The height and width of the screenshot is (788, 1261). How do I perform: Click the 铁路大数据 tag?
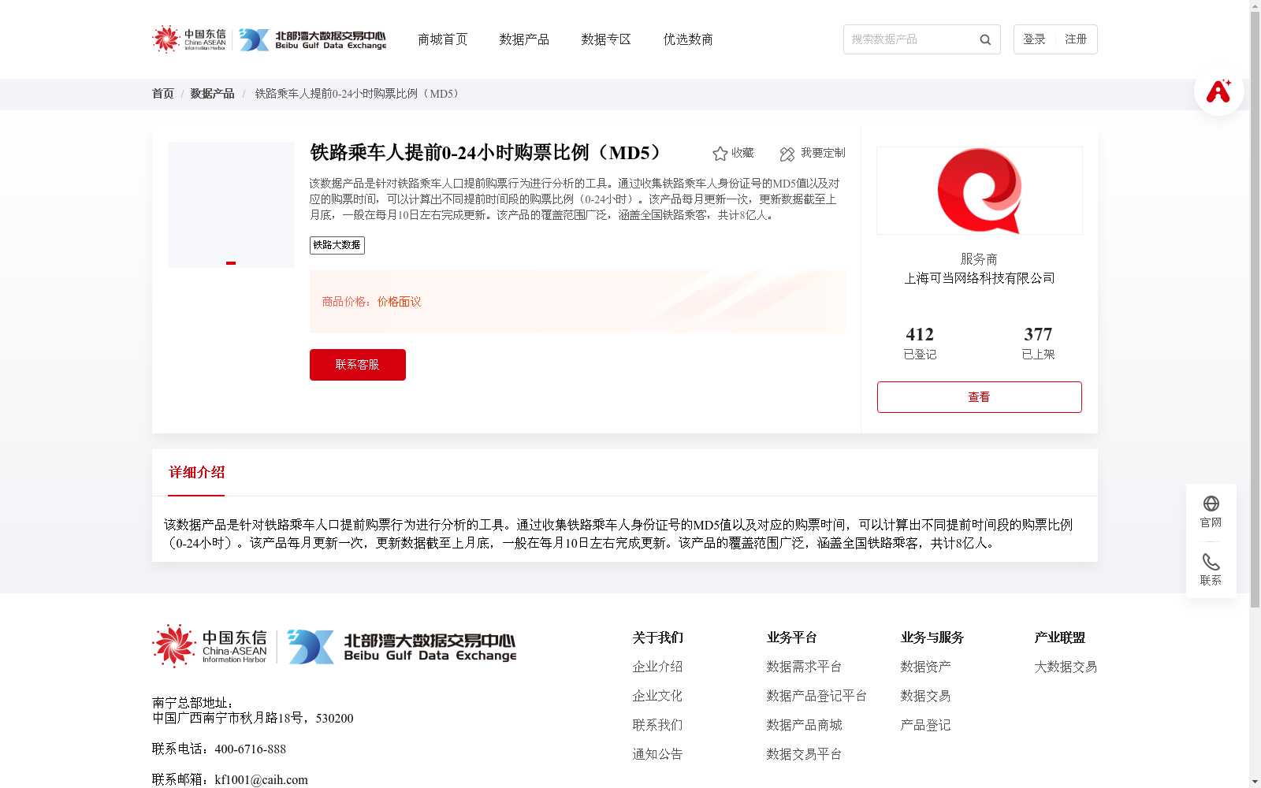point(337,245)
